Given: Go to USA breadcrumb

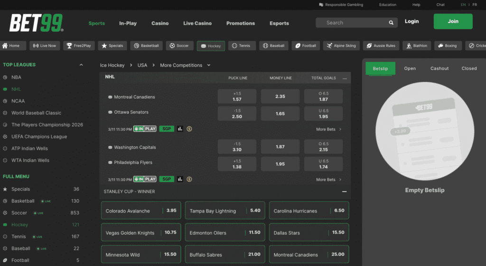Looking at the screenshot, I should [x=142, y=65].
